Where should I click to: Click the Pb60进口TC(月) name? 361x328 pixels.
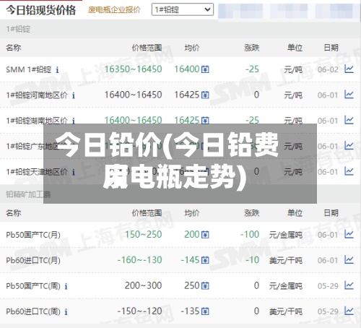click(33, 260)
